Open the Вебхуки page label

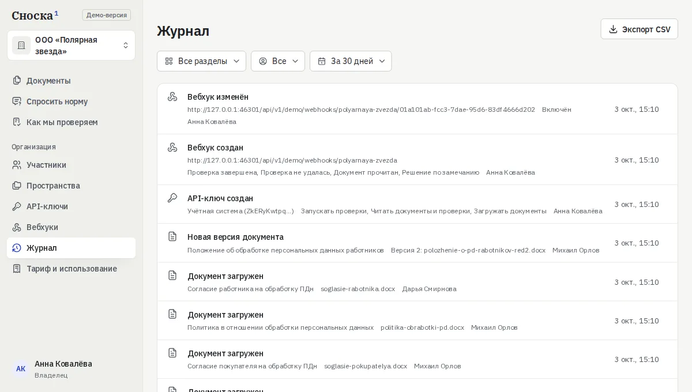42,227
